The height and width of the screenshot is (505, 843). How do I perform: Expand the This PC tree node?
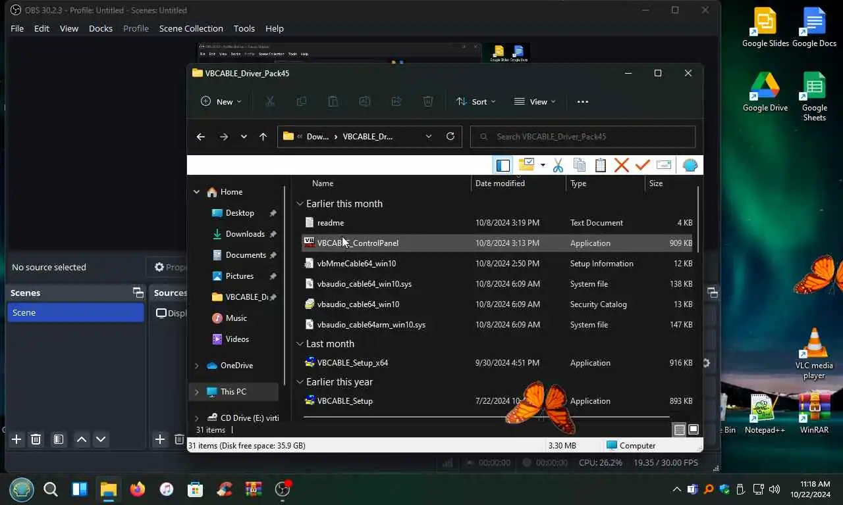196,392
